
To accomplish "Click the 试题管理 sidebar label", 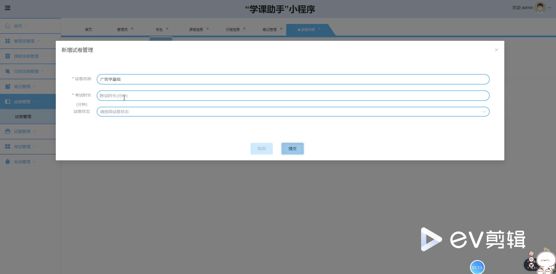I will pyautogui.click(x=22, y=131).
